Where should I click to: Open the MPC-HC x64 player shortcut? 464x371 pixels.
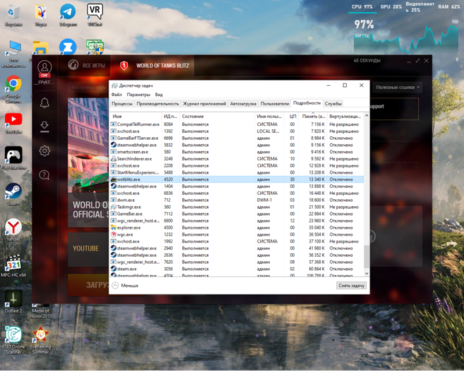(x=13, y=265)
